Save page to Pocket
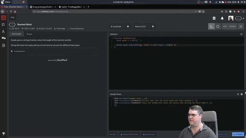This screenshot has width=246, height=138. 199,11
